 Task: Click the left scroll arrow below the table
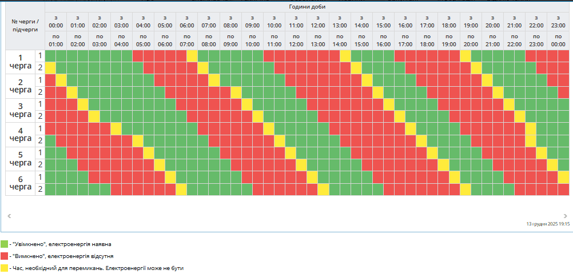(x=9, y=216)
